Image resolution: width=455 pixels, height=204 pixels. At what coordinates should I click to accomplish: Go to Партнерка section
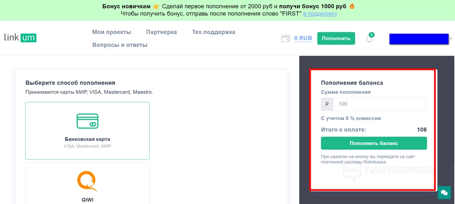point(161,32)
